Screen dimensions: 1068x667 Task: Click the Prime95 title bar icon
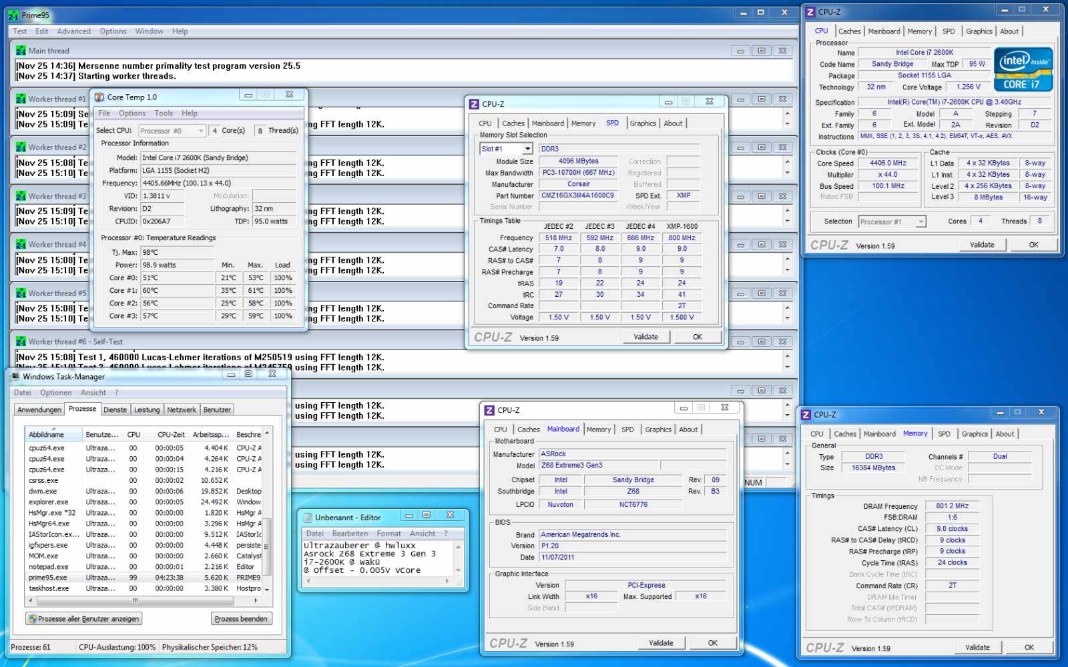point(13,15)
